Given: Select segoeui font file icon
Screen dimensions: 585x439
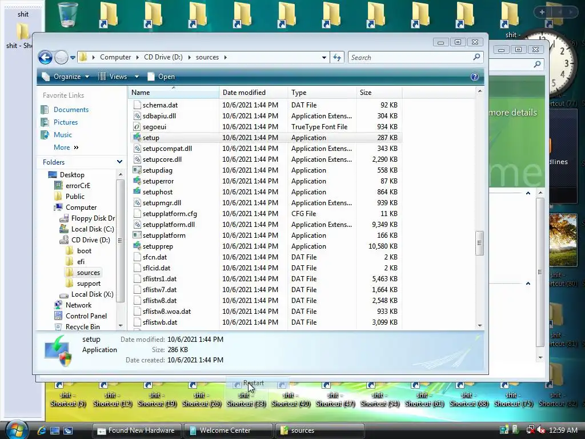Looking at the screenshot, I should point(137,126).
